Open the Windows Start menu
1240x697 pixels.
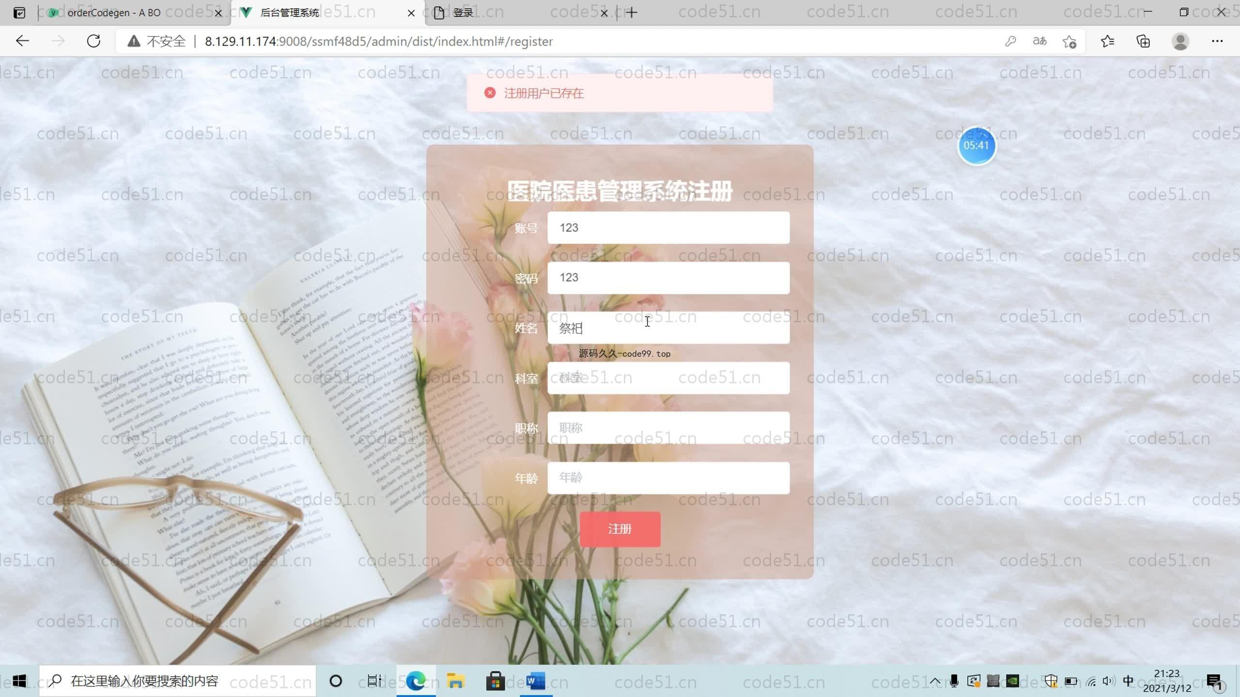[19, 681]
